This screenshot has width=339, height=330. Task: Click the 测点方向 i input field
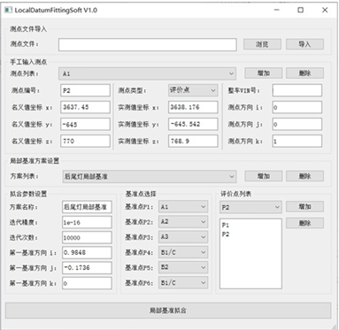[297, 107]
